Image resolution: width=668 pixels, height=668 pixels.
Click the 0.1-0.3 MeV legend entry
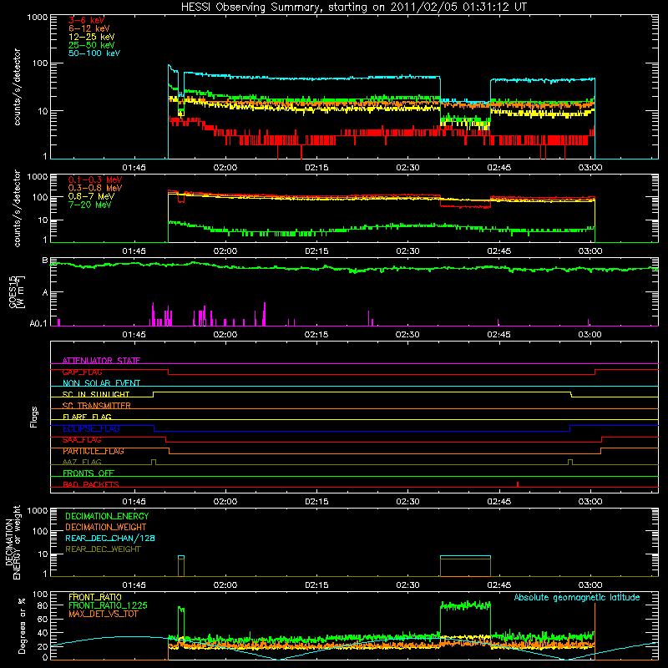coord(95,180)
